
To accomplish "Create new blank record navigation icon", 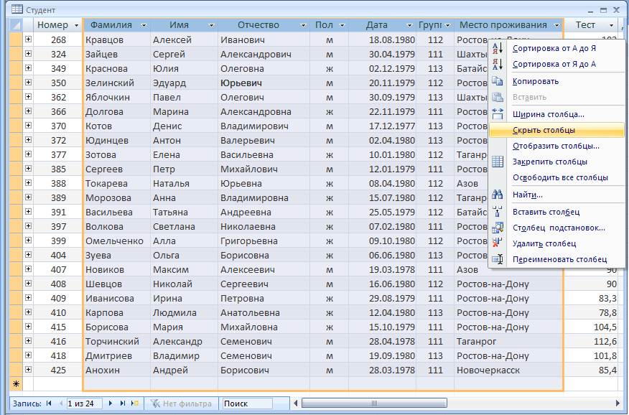I will point(134,404).
